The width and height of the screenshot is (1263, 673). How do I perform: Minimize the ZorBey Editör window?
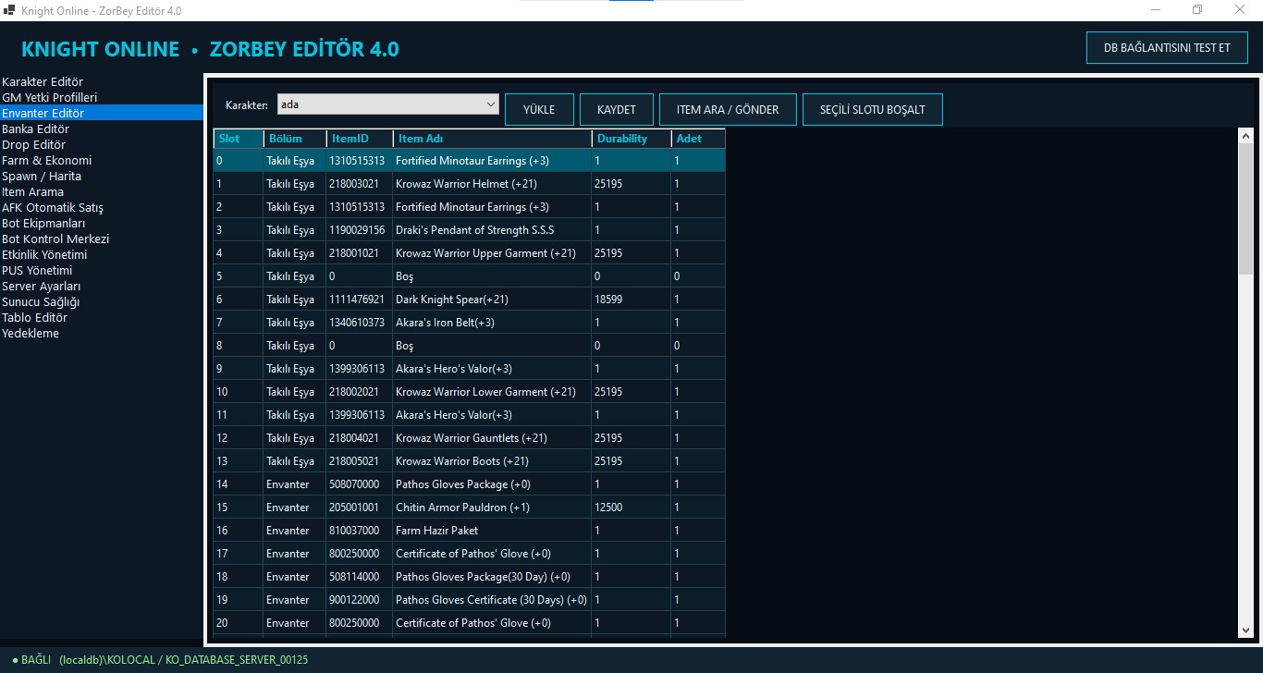[x=1156, y=10]
